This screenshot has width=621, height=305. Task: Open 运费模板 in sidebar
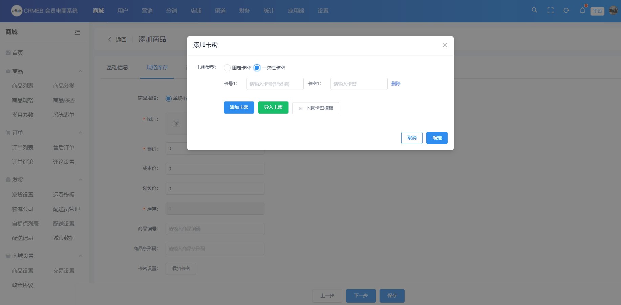click(x=64, y=195)
